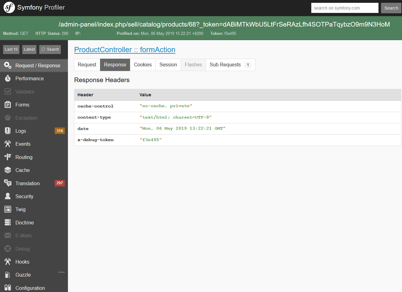Click the Request / Response gears icon
Screen dimensions: 402x292
tap(8, 66)
